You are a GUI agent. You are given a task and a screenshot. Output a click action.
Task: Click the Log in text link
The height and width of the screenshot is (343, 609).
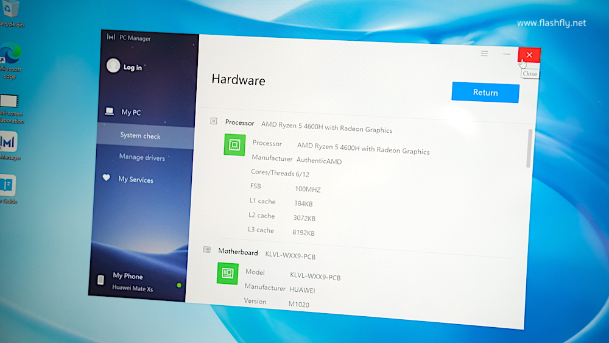pos(133,68)
